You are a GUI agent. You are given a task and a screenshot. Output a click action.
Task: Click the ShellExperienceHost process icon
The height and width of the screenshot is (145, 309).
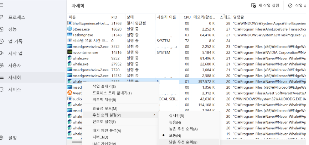point(70,23)
